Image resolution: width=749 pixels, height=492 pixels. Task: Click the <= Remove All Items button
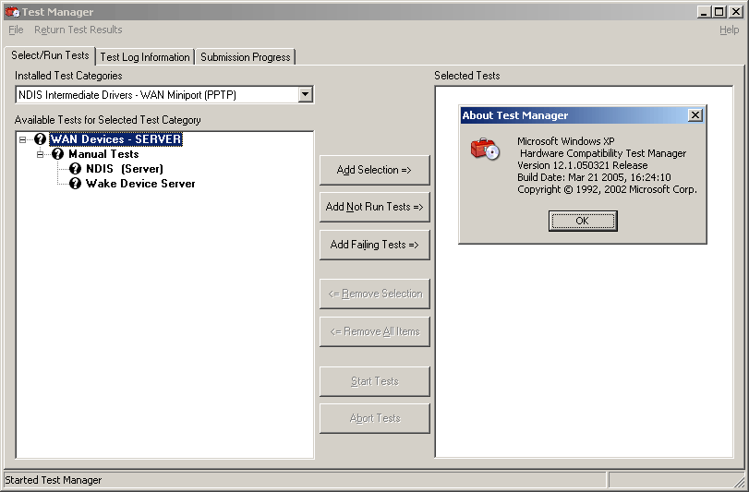(375, 331)
